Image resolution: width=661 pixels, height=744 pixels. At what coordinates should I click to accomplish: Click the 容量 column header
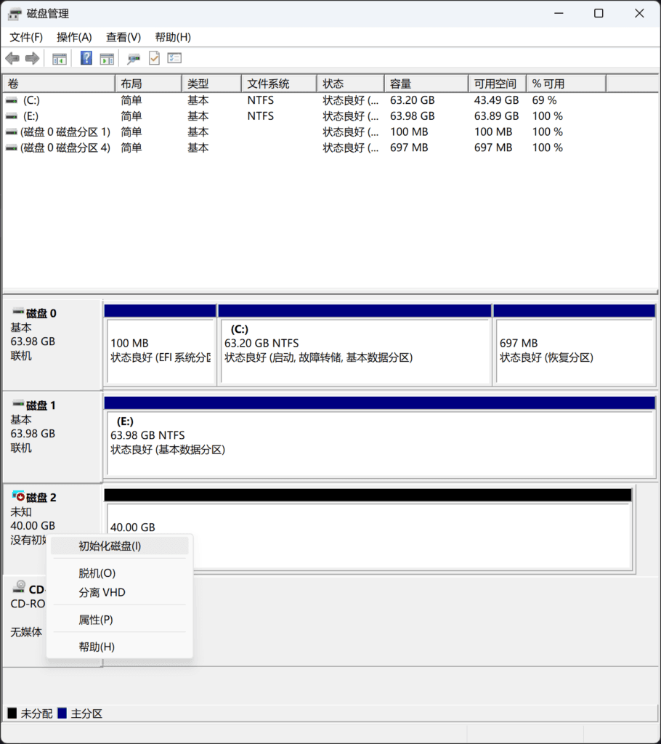tap(426, 83)
